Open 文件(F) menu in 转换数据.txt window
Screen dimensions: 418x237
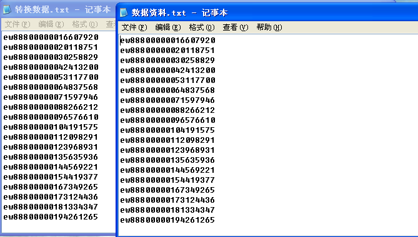(x=17, y=24)
